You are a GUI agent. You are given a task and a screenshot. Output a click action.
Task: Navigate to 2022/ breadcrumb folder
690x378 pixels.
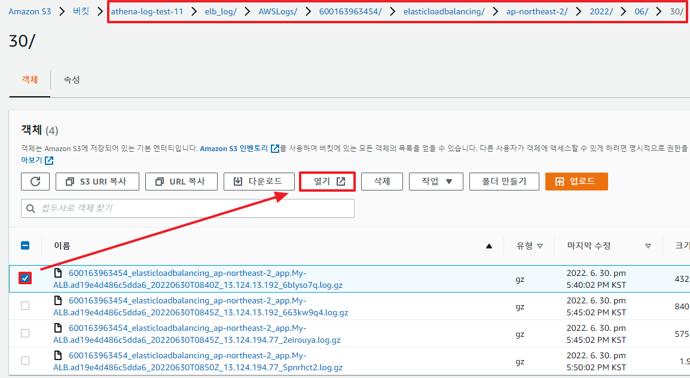point(601,11)
